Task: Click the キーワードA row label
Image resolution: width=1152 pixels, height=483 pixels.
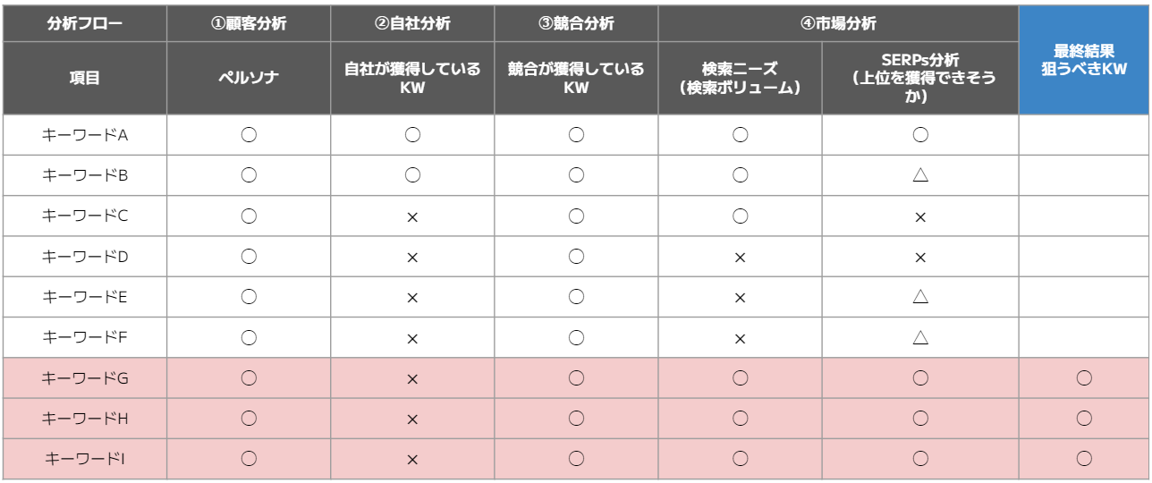Action: pos(85,135)
